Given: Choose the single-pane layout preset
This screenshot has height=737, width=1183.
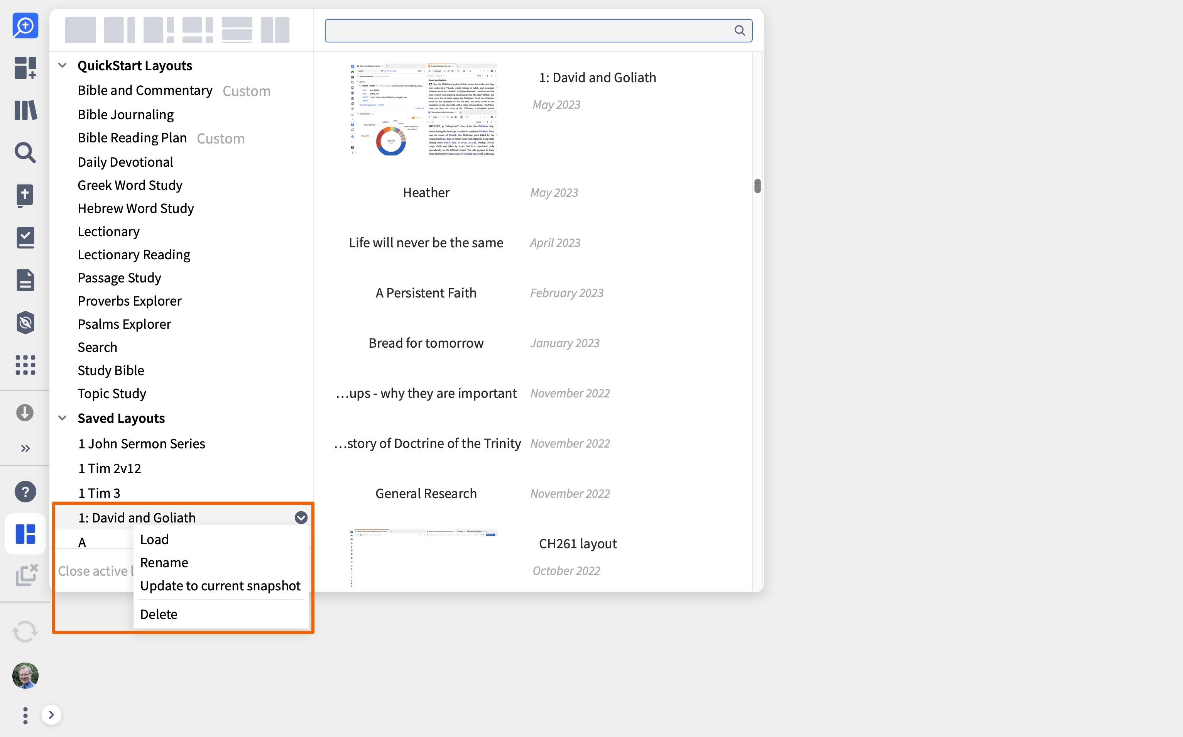Looking at the screenshot, I should (x=80, y=30).
